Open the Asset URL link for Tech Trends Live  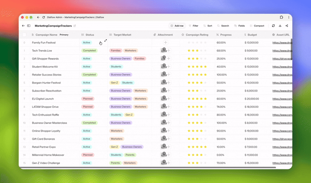pyautogui.click(x=282, y=51)
